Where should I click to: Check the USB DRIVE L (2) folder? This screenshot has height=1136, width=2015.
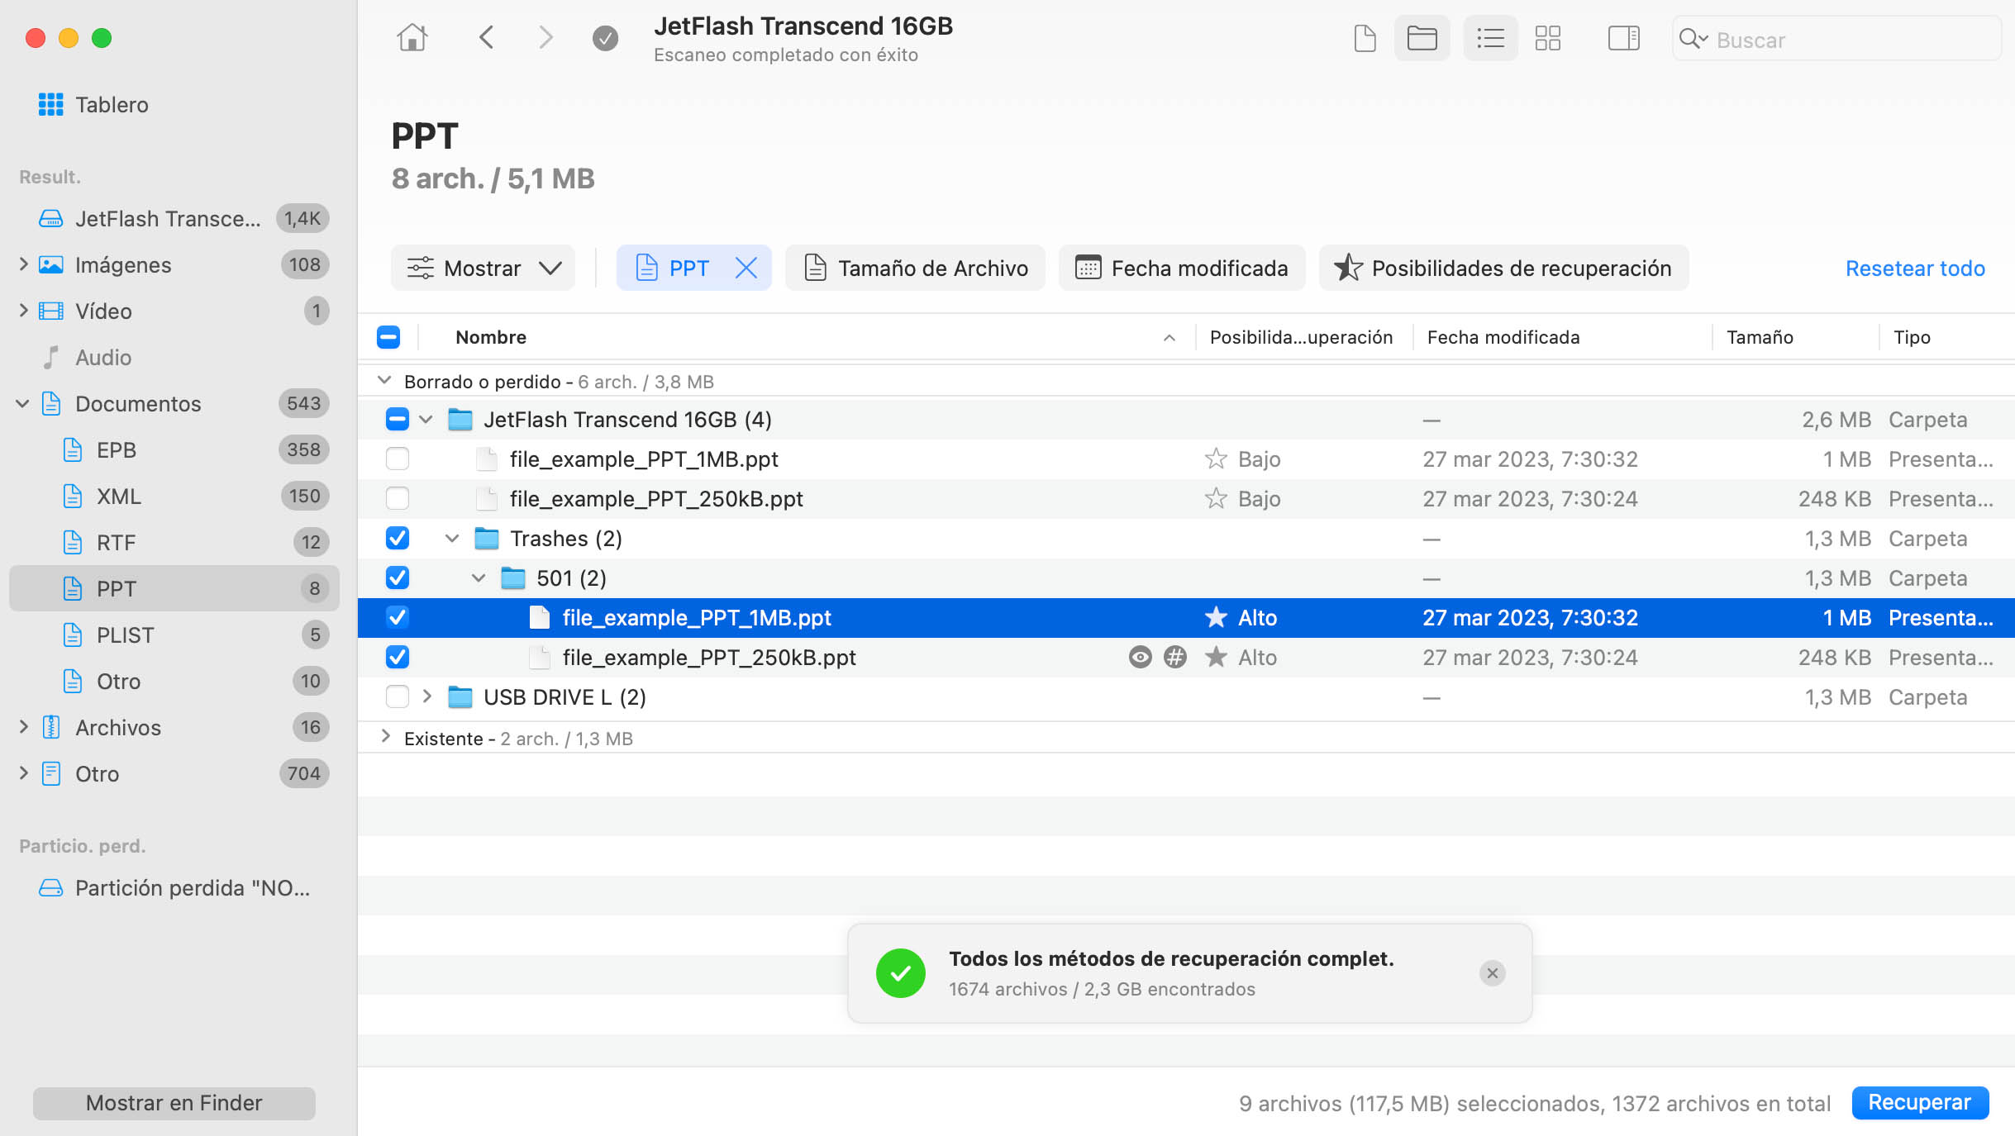[398, 697]
